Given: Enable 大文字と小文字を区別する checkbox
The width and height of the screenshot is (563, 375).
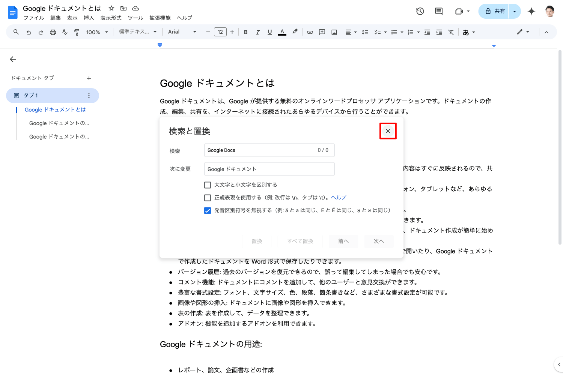Looking at the screenshot, I should coord(208,185).
